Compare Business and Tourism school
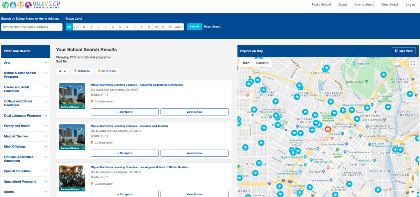 [125, 153]
